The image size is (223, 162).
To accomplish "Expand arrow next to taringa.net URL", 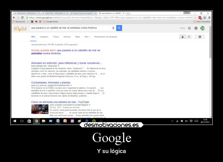I will coord(58,66).
